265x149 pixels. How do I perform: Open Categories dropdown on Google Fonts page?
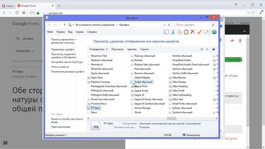coord(25,51)
